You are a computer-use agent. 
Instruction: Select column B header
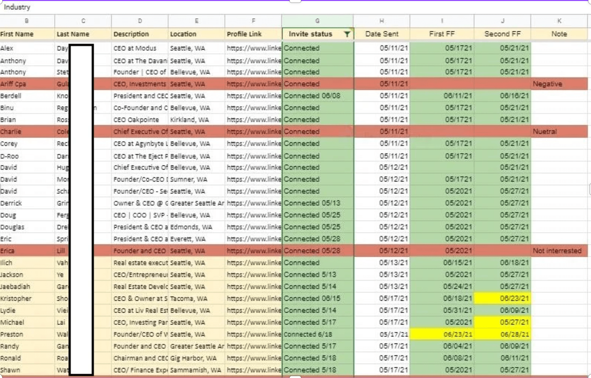tap(27, 21)
